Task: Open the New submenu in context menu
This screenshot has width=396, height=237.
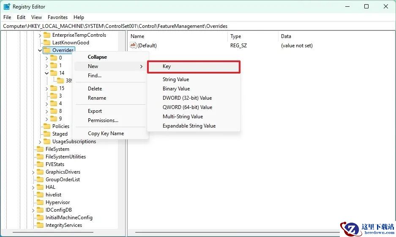Action: click(110, 66)
